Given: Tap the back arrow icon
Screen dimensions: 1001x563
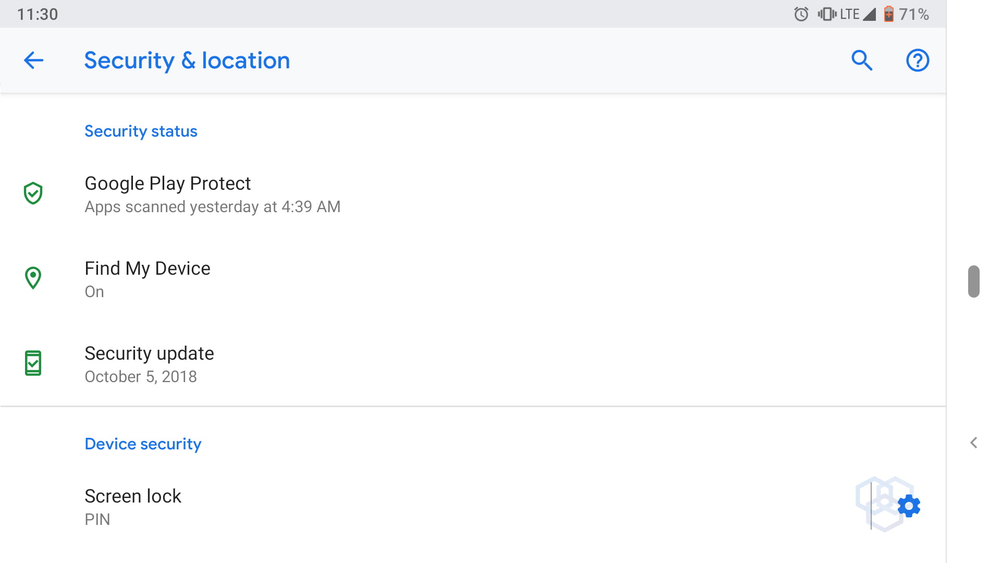Looking at the screenshot, I should click(33, 60).
